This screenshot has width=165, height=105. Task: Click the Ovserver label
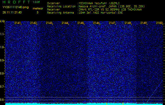point(54,3)
